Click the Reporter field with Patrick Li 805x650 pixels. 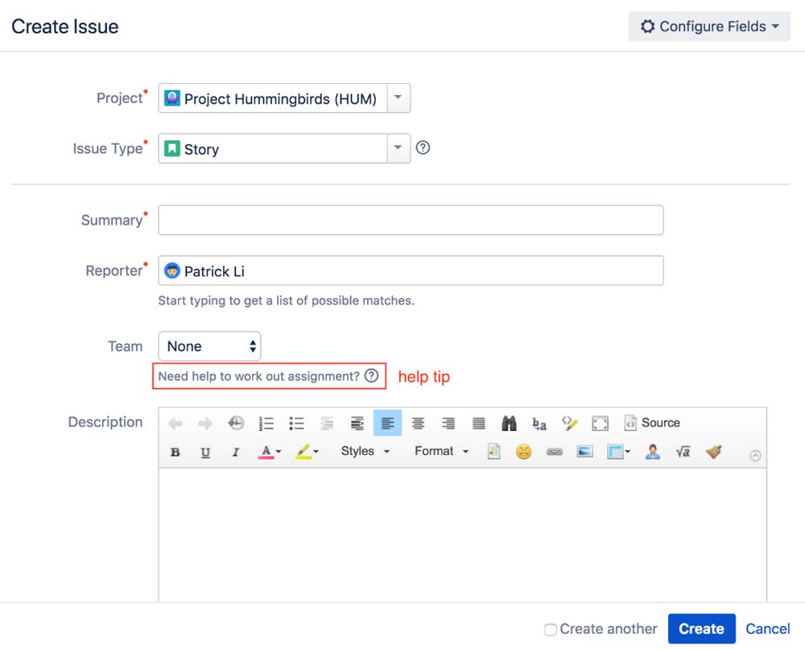[x=411, y=271]
